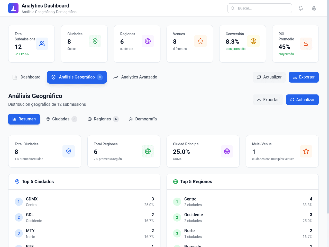The image size is (329, 247).
Task: Click the GDL city name
Action: tap(30, 215)
